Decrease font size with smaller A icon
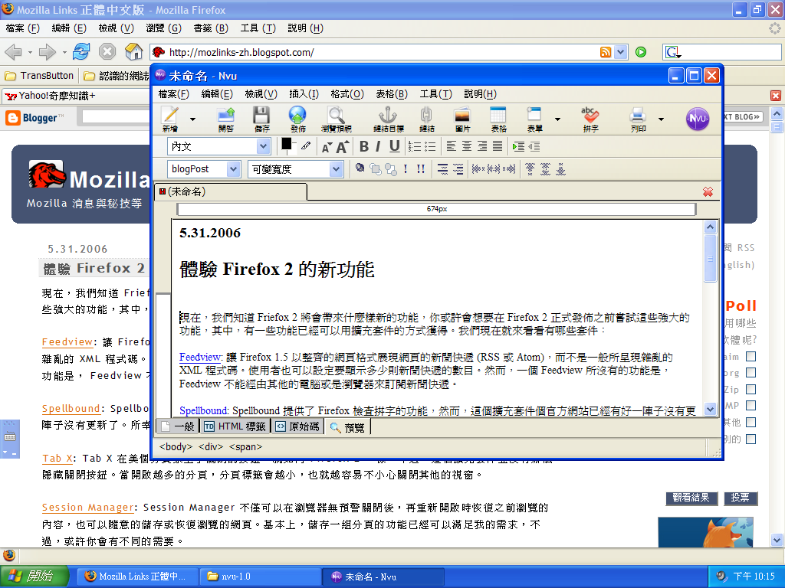Viewport: 785px width, 588px height. click(327, 147)
